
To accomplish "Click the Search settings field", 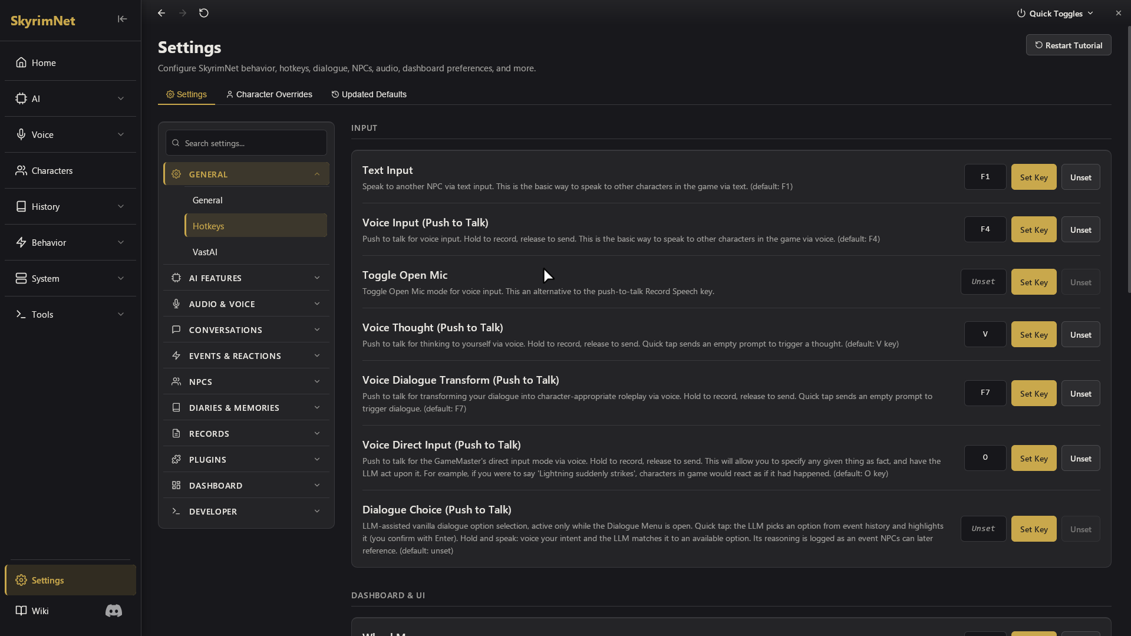I will pyautogui.click(x=246, y=143).
